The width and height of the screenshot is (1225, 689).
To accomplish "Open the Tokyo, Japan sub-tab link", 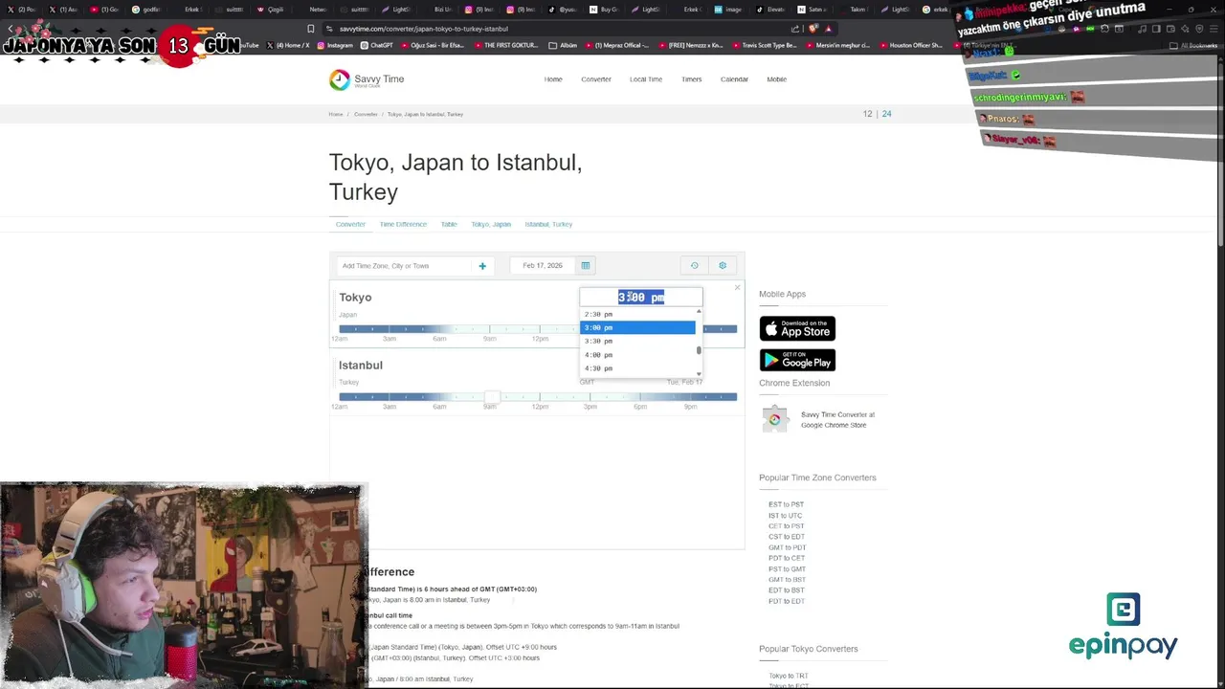I will coord(491,224).
